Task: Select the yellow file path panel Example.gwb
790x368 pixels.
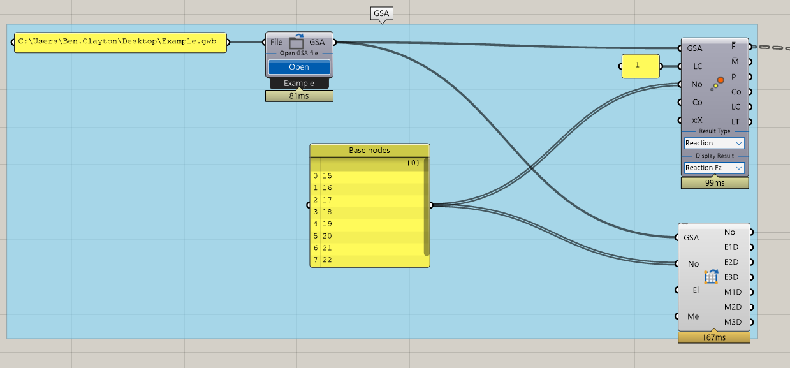Action: click(121, 43)
